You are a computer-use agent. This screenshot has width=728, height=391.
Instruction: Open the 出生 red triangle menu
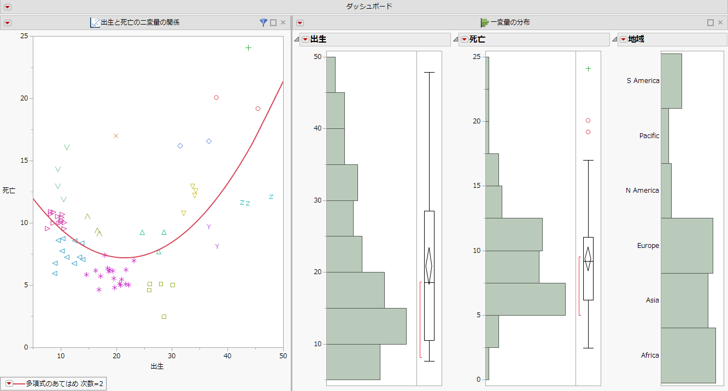(305, 39)
